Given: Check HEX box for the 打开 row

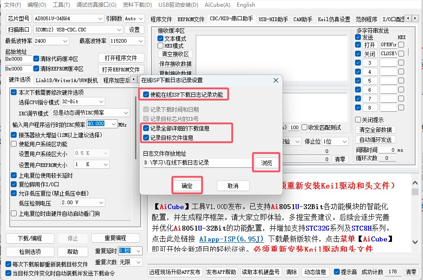Looking at the screenshot, I should 401,45.
